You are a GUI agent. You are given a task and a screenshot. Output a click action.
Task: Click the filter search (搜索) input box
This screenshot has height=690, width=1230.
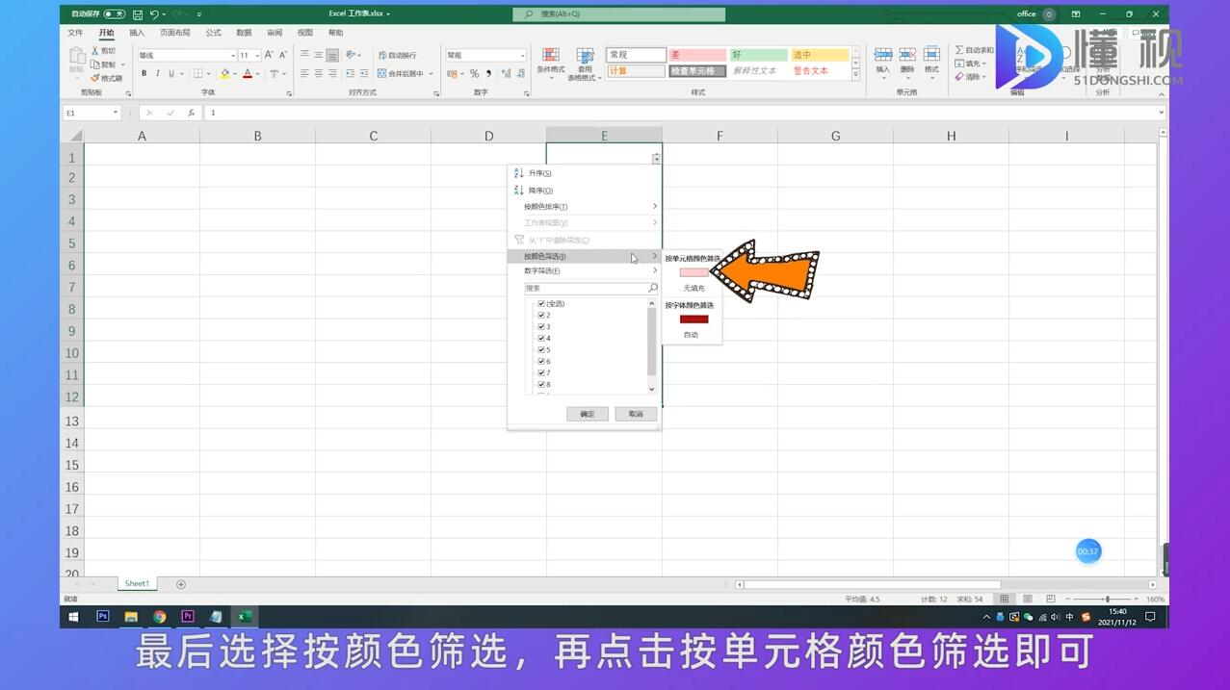point(590,288)
